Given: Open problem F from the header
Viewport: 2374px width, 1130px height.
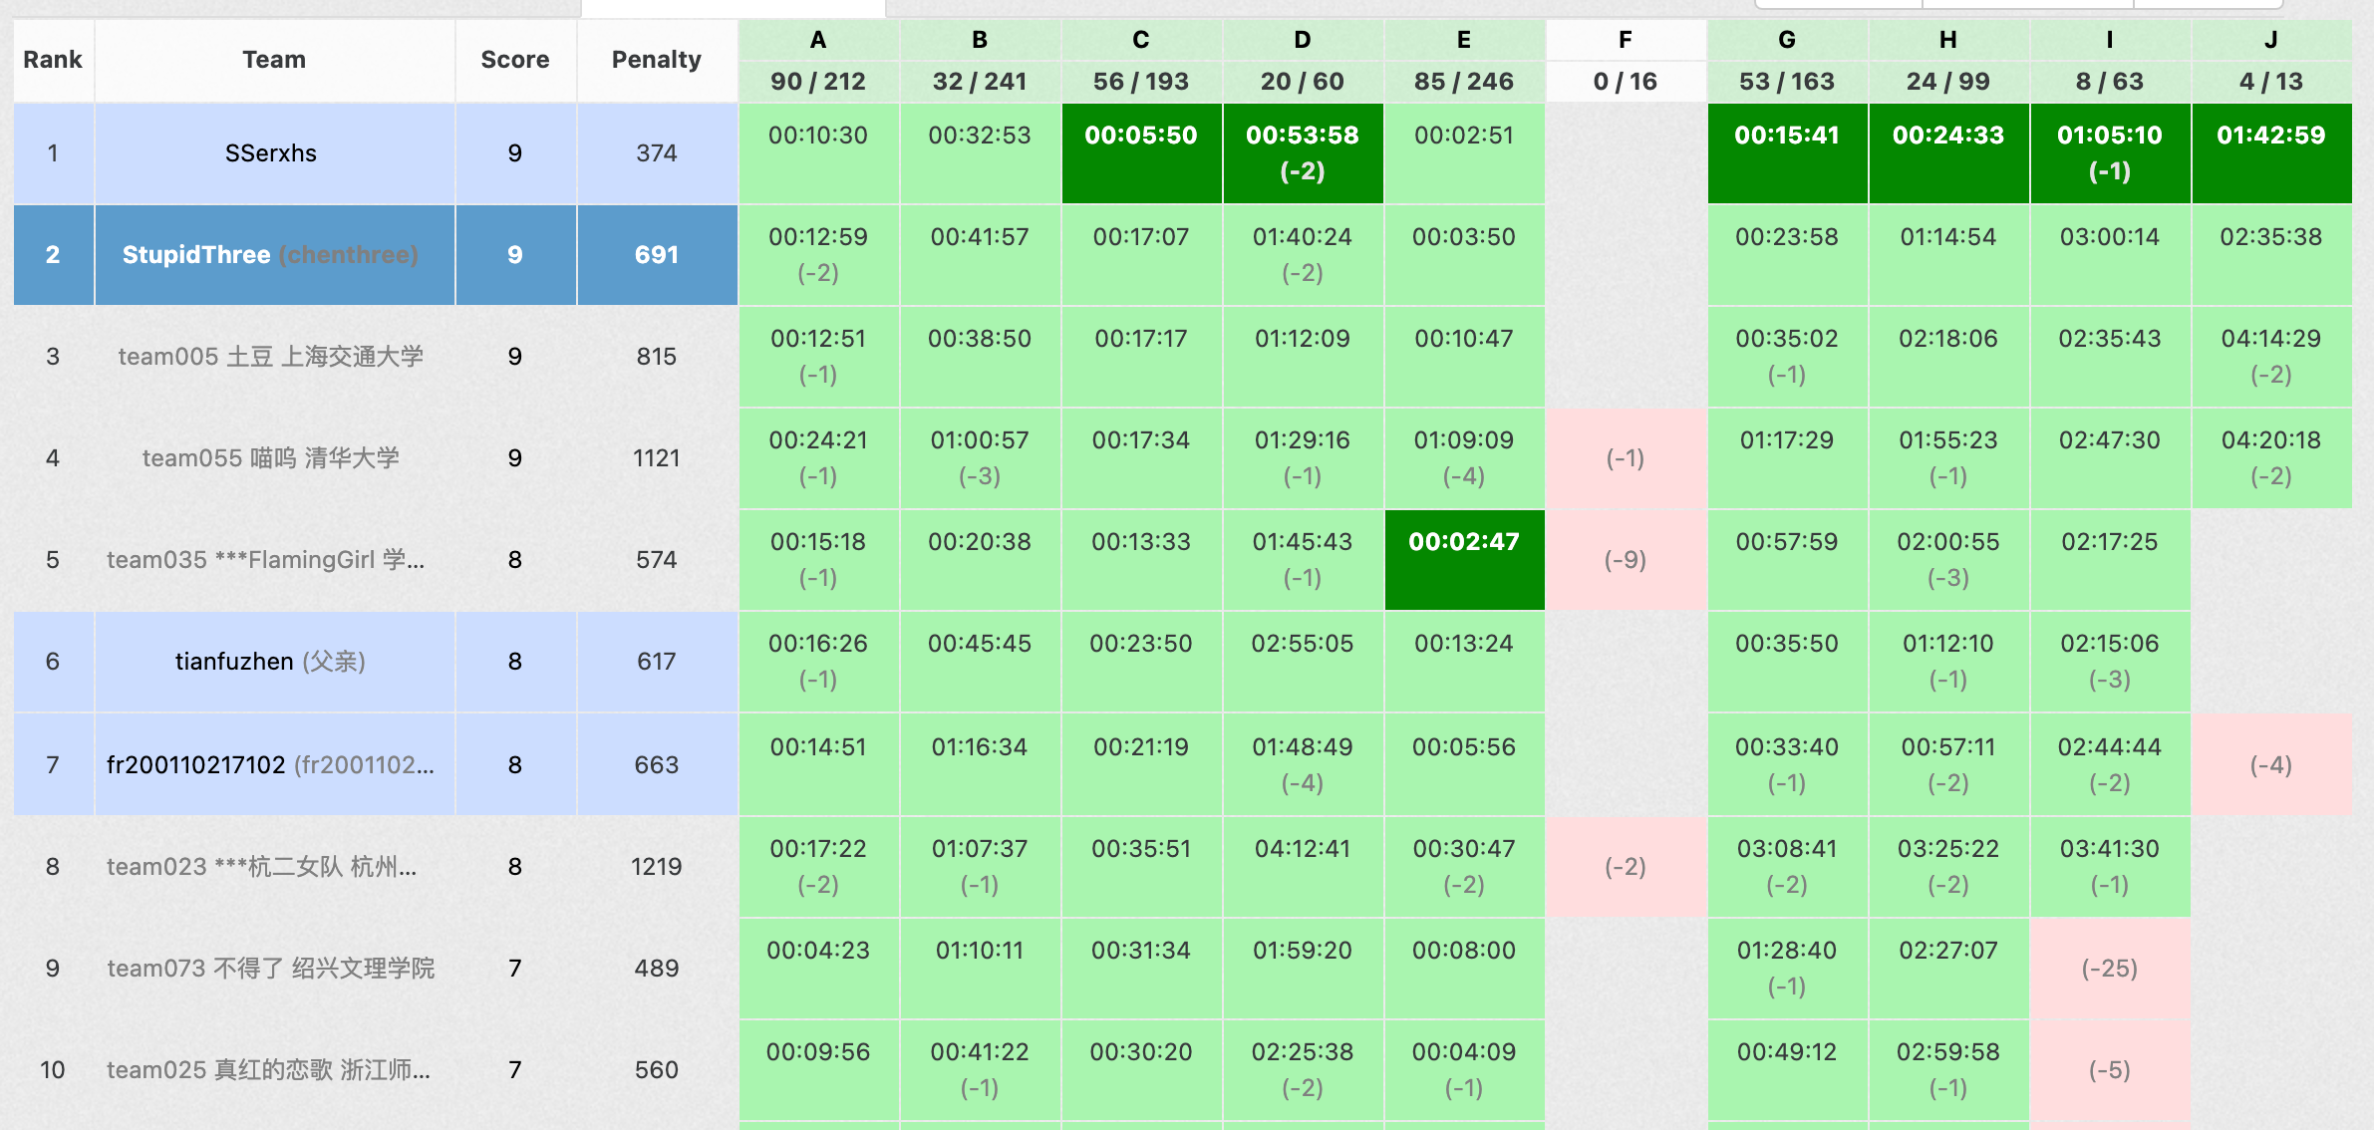Looking at the screenshot, I should point(1625,41).
